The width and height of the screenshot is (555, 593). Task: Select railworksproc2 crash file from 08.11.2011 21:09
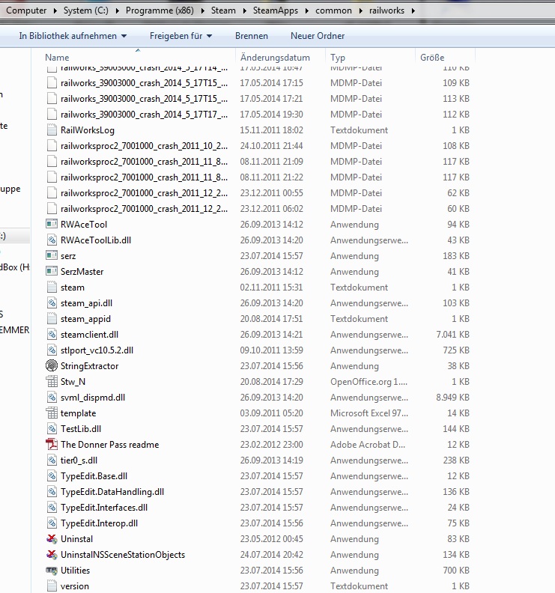point(144,162)
